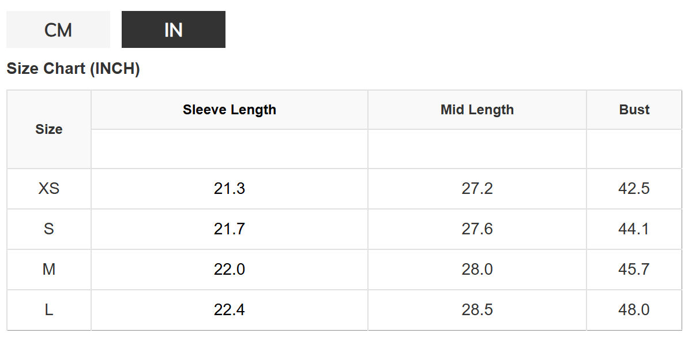Select the M size row label
Screen dimensions: 688x344
pyautogui.click(x=49, y=270)
